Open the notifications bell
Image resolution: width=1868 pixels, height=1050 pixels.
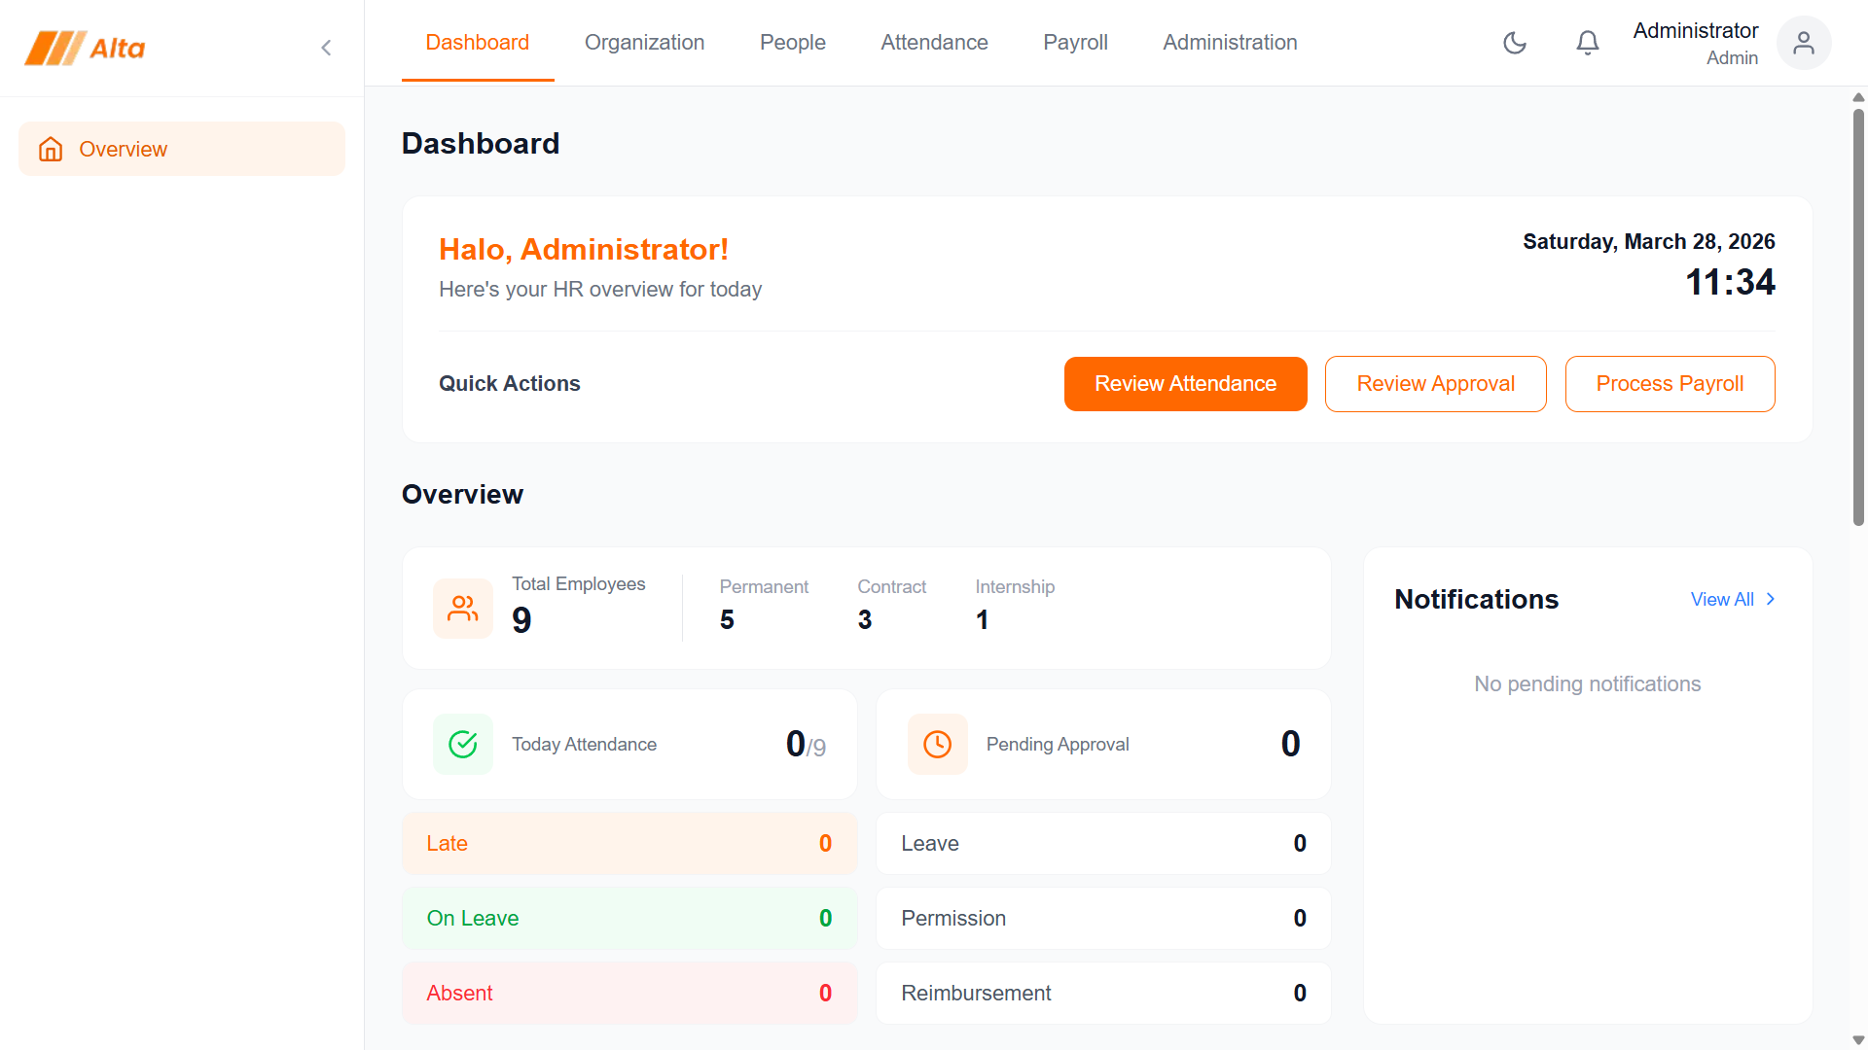click(1587, 43)
